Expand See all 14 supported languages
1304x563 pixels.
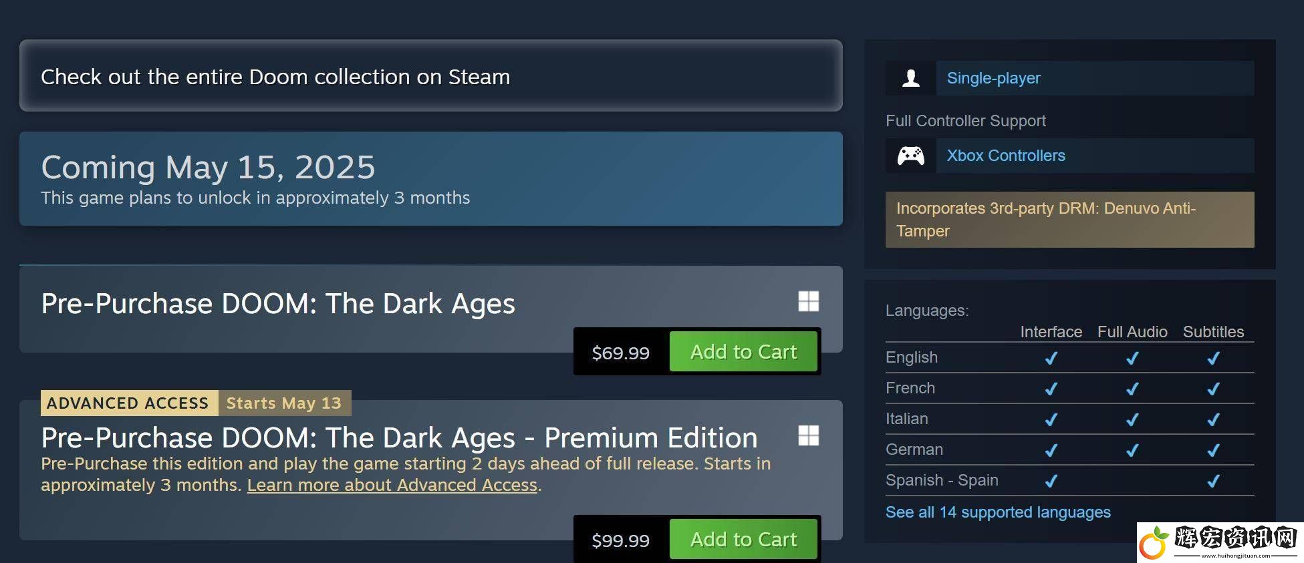pos(998,512)
